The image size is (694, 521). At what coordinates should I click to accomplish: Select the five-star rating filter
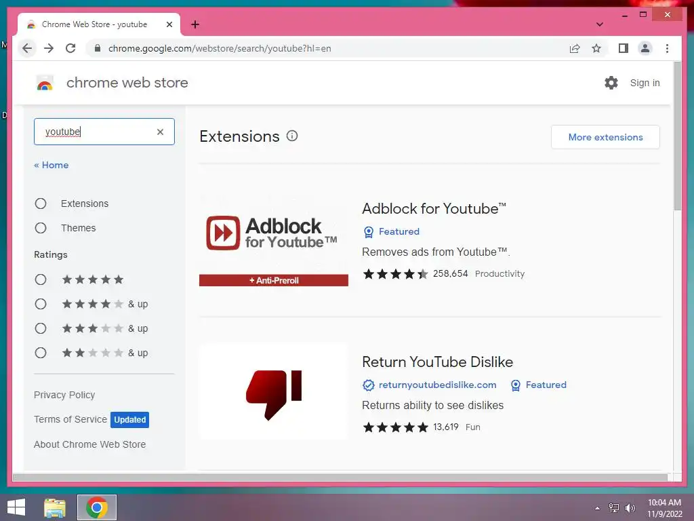(41, 279)
